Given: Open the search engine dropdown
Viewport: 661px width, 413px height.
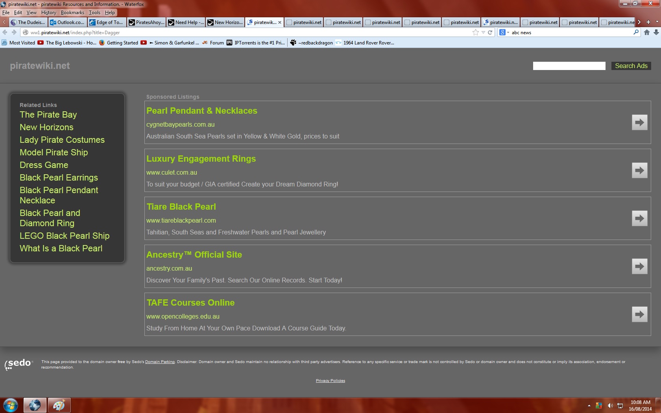Looking at the screenshot, I should 504,32.
